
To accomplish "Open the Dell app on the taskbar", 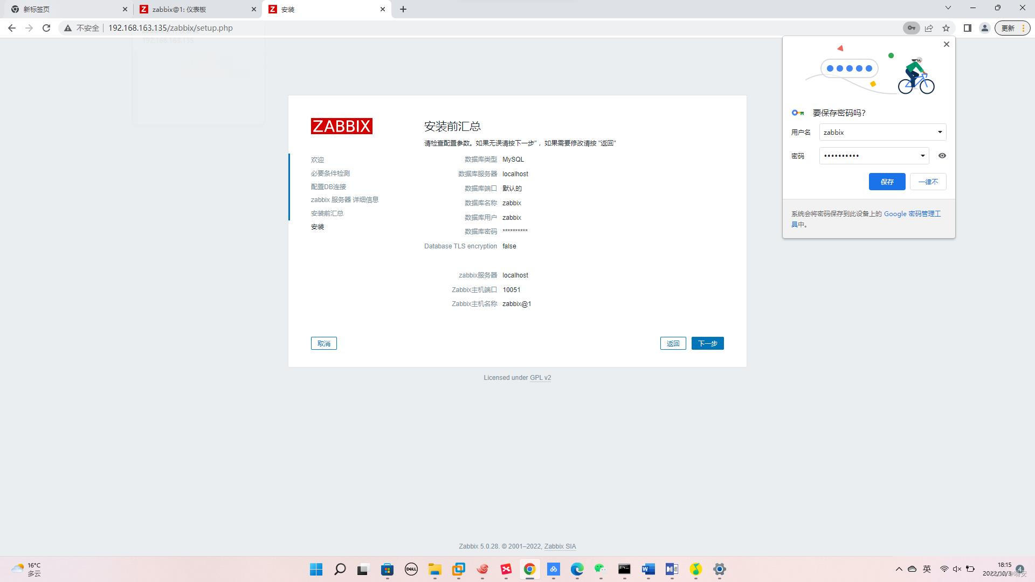I will (411, 569).
